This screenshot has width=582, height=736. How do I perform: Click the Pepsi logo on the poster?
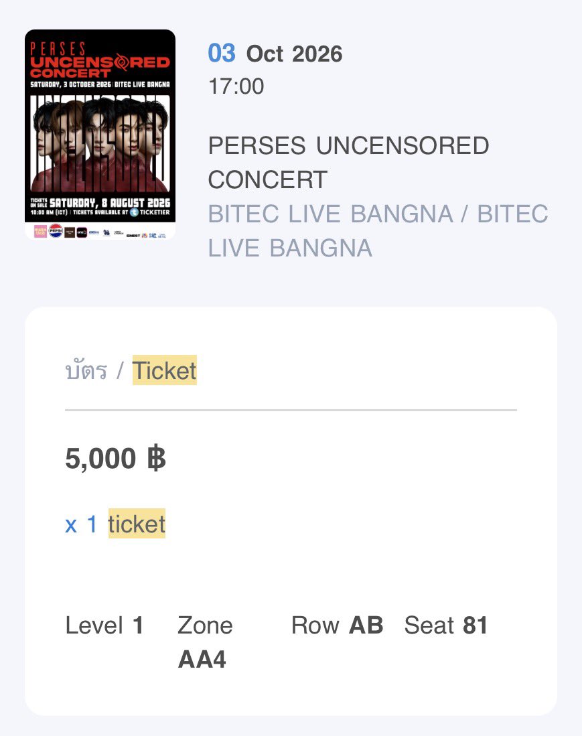56,230
